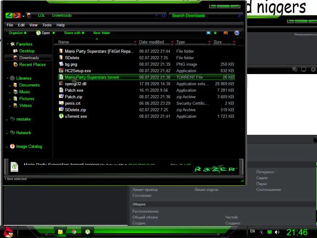Toggle the preview pane icon

point(226,33)
